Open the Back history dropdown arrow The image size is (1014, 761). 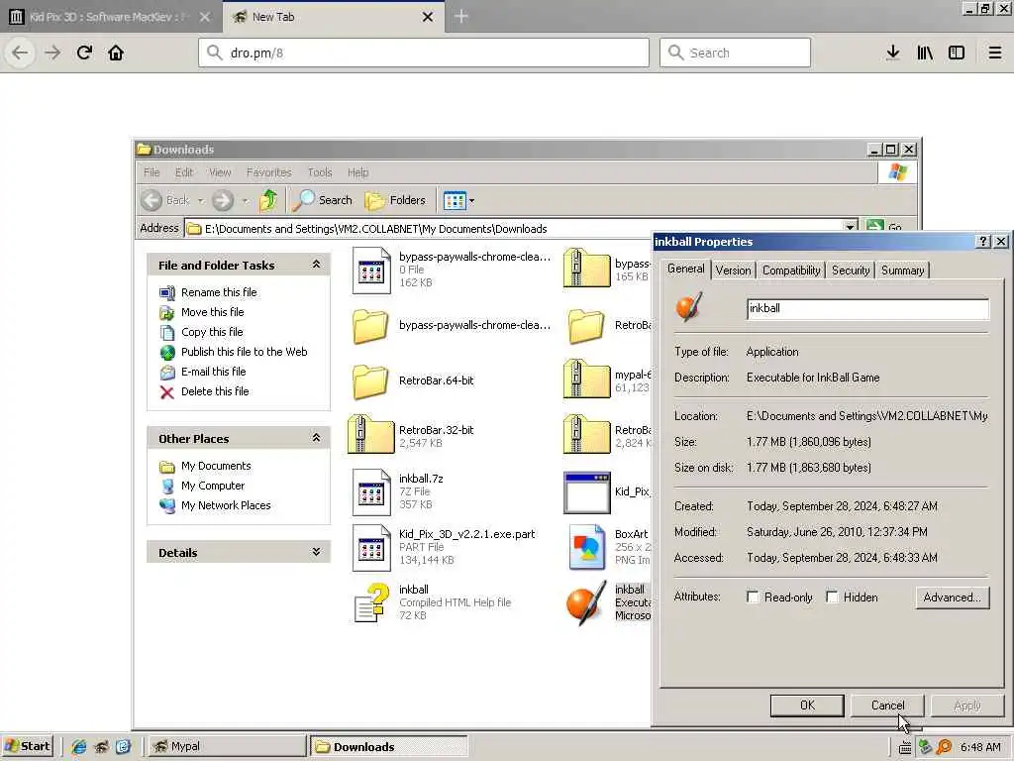[x=200, y=201]
